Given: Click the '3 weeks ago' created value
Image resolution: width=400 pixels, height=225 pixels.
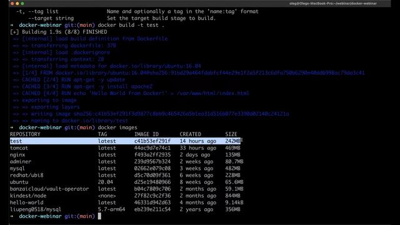Looking at the screenshot, I should [196, 168].
